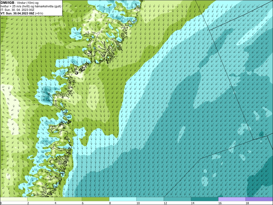Select the 12–14 m/s teal swatch
The image size is (273, 205).
pos(177,199)
